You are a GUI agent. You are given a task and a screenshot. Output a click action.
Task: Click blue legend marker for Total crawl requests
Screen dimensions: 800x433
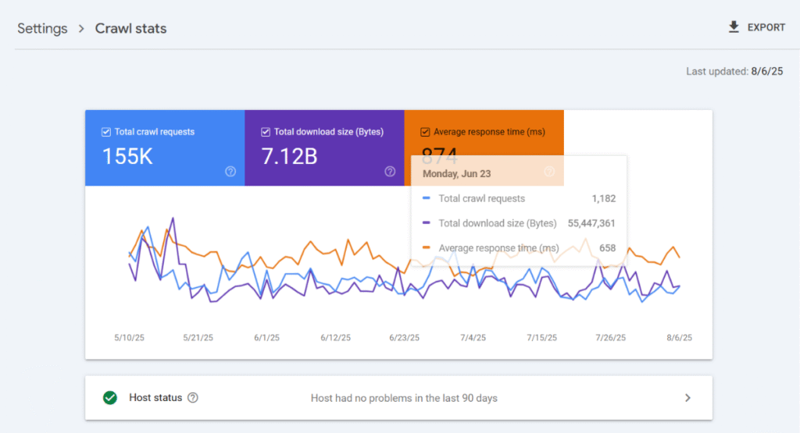(x=427, y=199)
